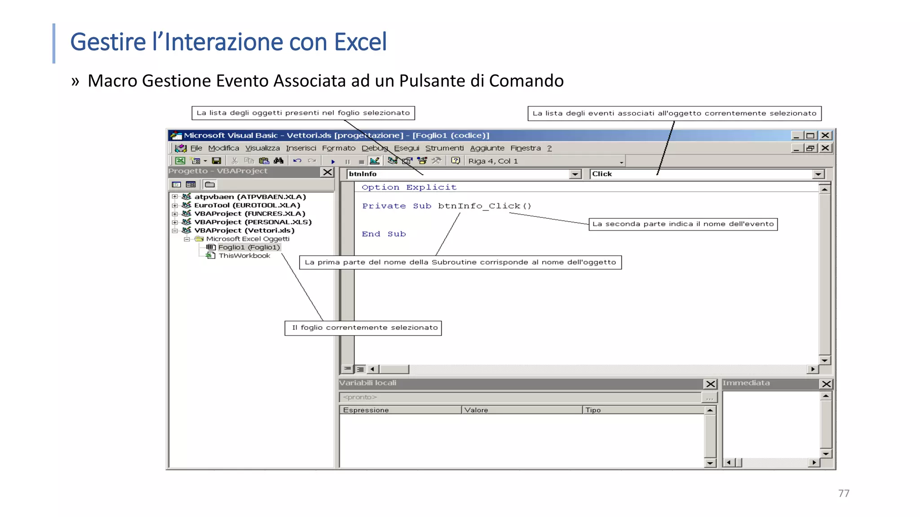
Task: Click the Undo arrow icon
Action: 297,161
